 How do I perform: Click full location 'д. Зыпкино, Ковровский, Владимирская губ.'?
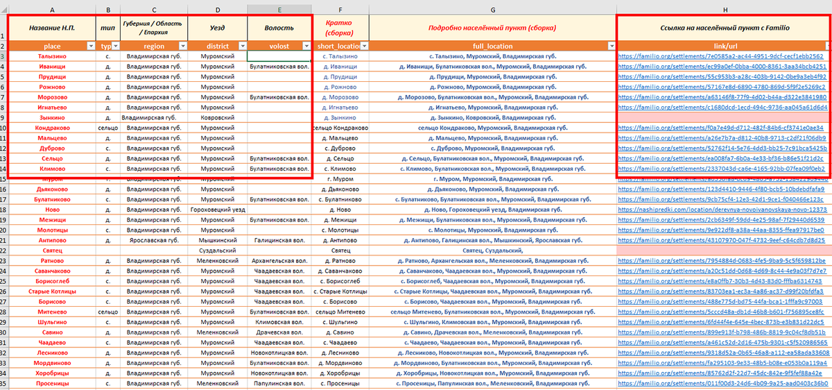pos(493,117)
